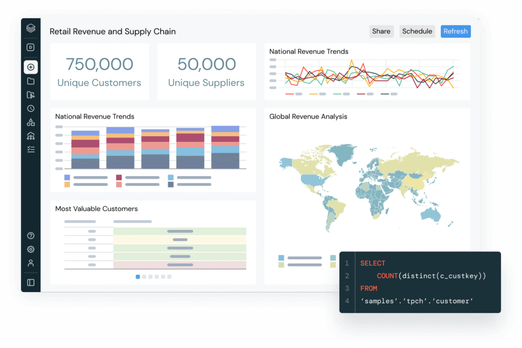
Task: Open the Settings gear icon
Action: click(31, 249)
